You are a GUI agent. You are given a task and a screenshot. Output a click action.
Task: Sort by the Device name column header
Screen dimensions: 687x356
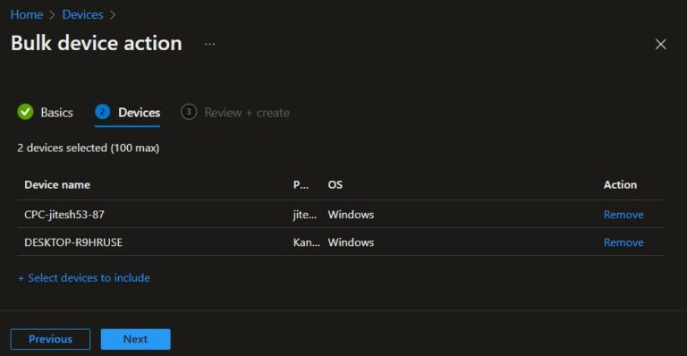click(57, 185)
